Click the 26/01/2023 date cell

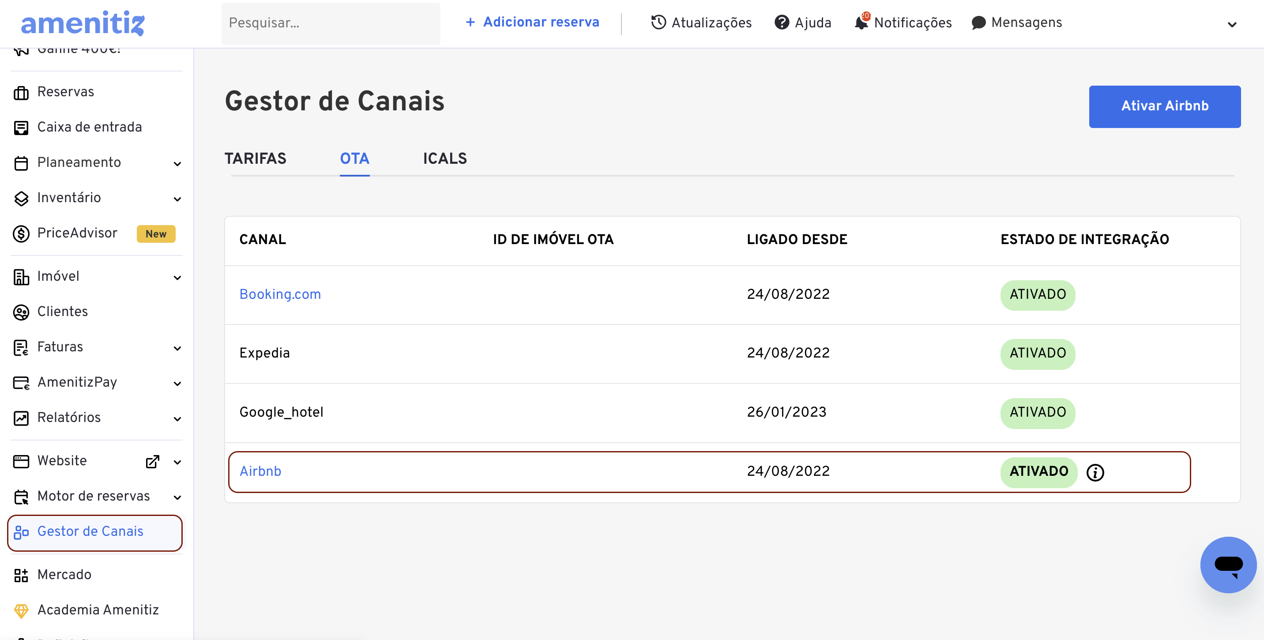[786, 412]
